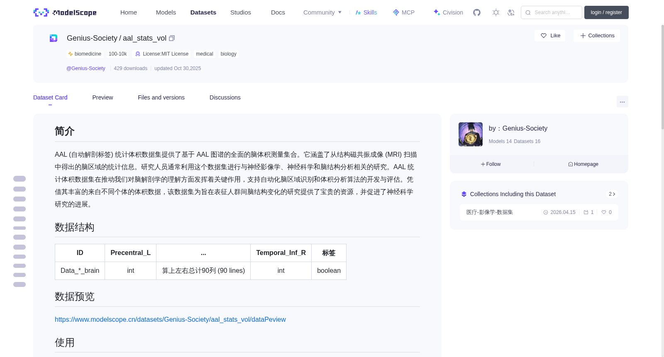The height and width of the screenshot is (357, 664).
Task: Click the 429 downloads text
Action: pos(131,68)
